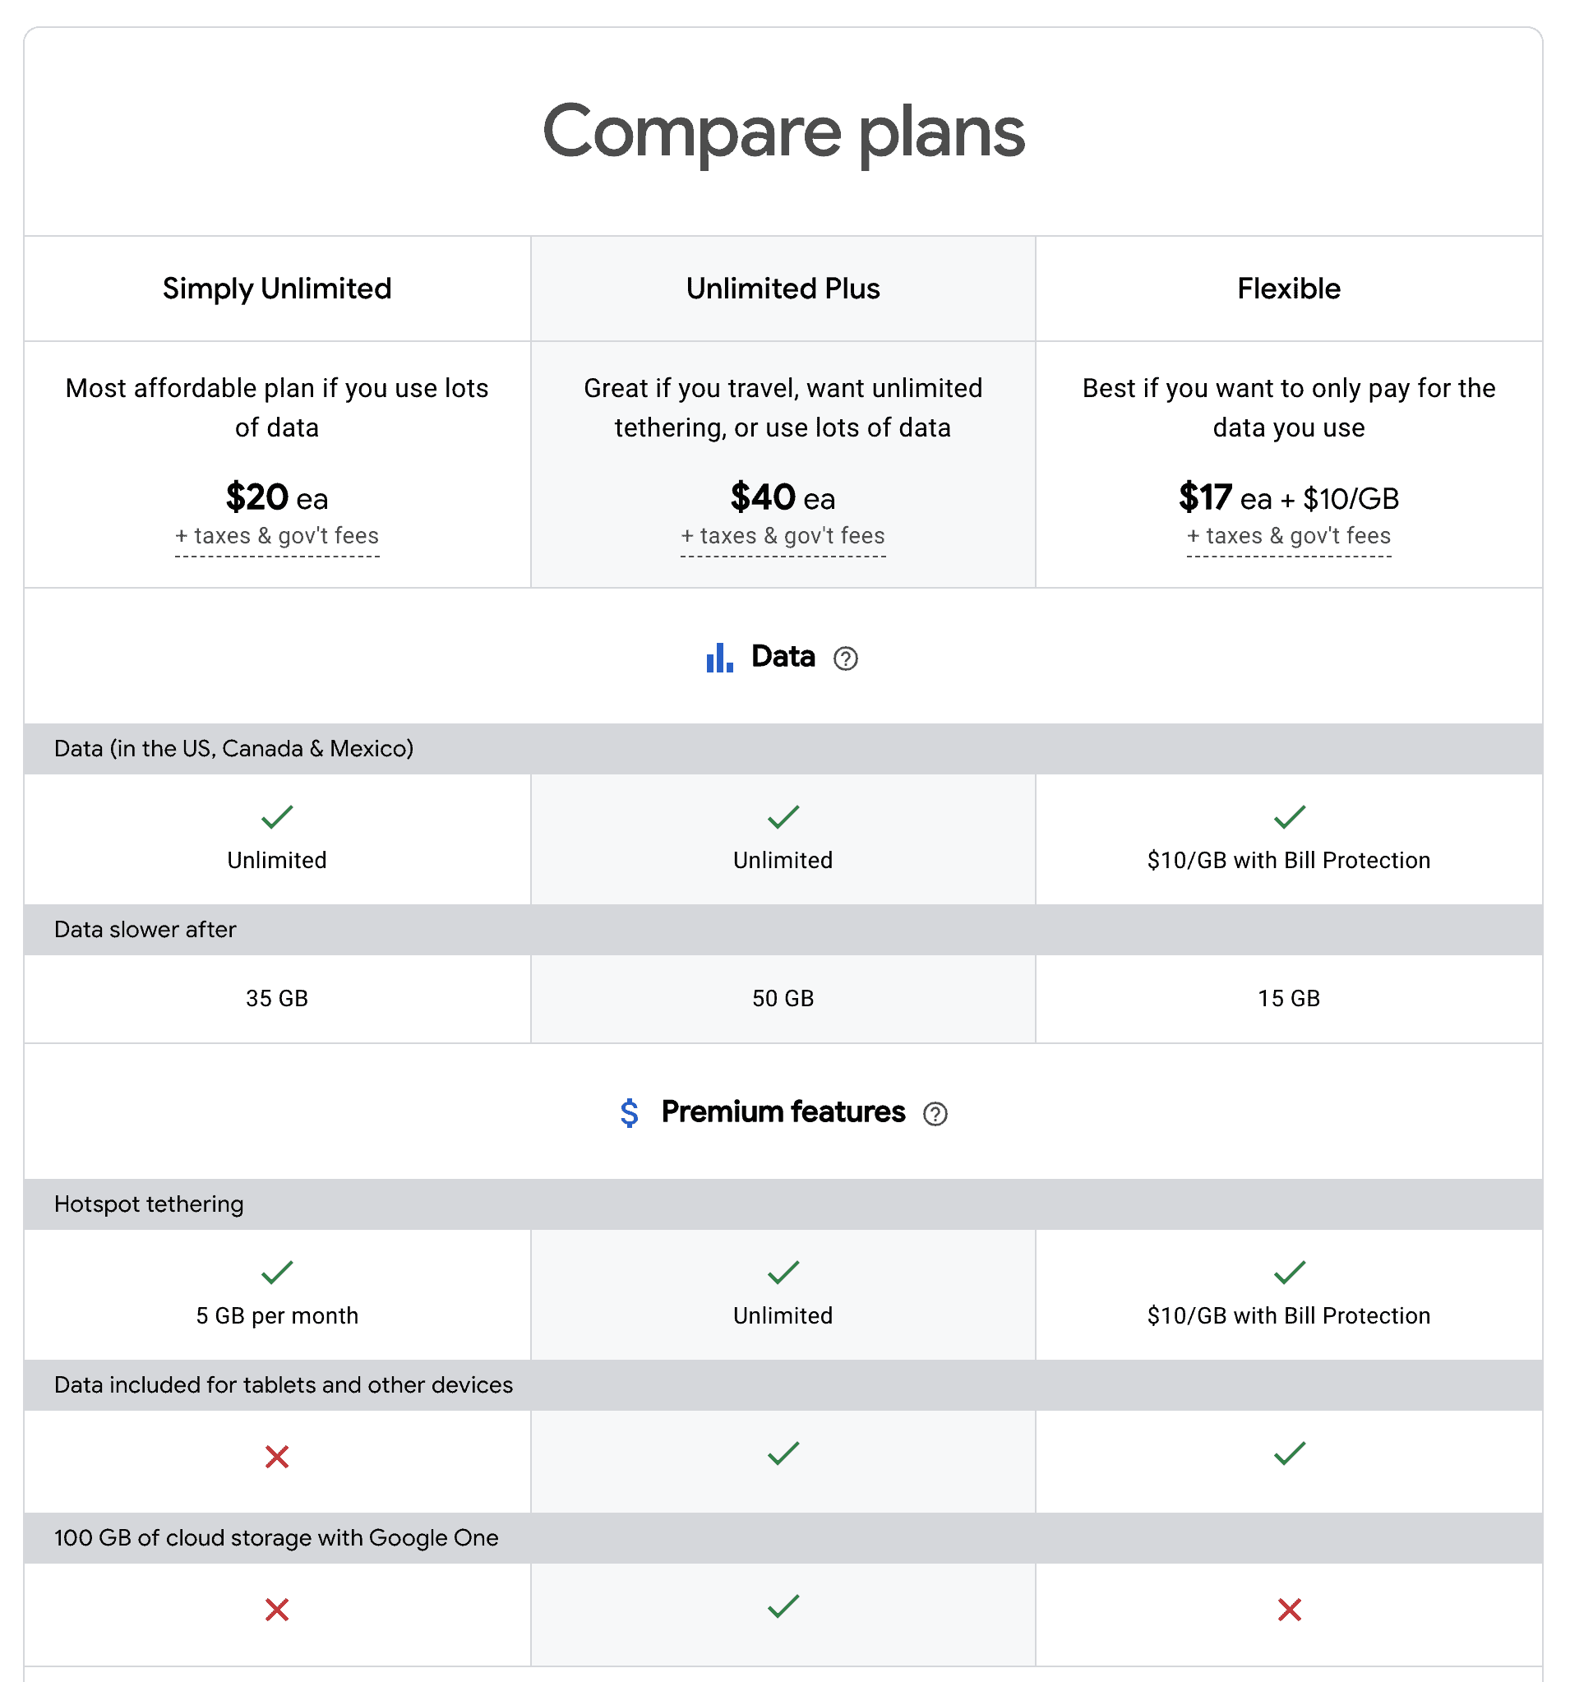Open taxes & gov't fees under $17 price
Screen dimensions: 1570x1682
(1288, 536)
